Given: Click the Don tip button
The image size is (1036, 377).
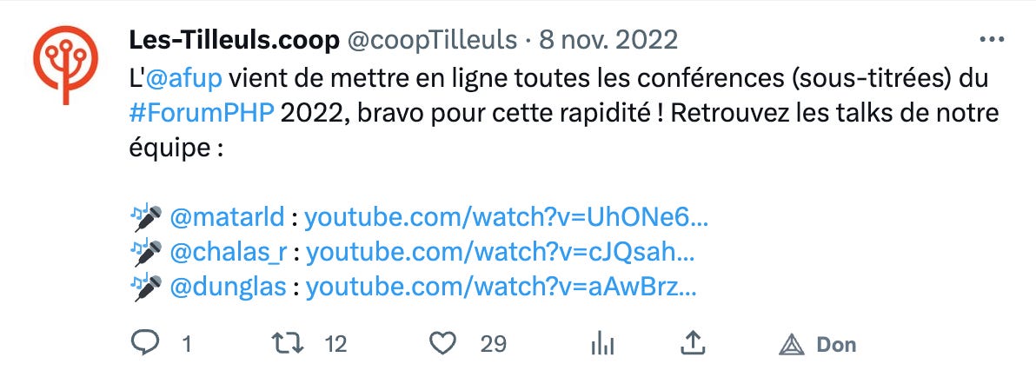Looking at the screenshot, I should [818, 345].
